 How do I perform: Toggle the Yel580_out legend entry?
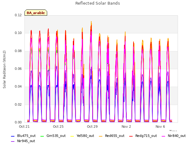tap(82, 136)
